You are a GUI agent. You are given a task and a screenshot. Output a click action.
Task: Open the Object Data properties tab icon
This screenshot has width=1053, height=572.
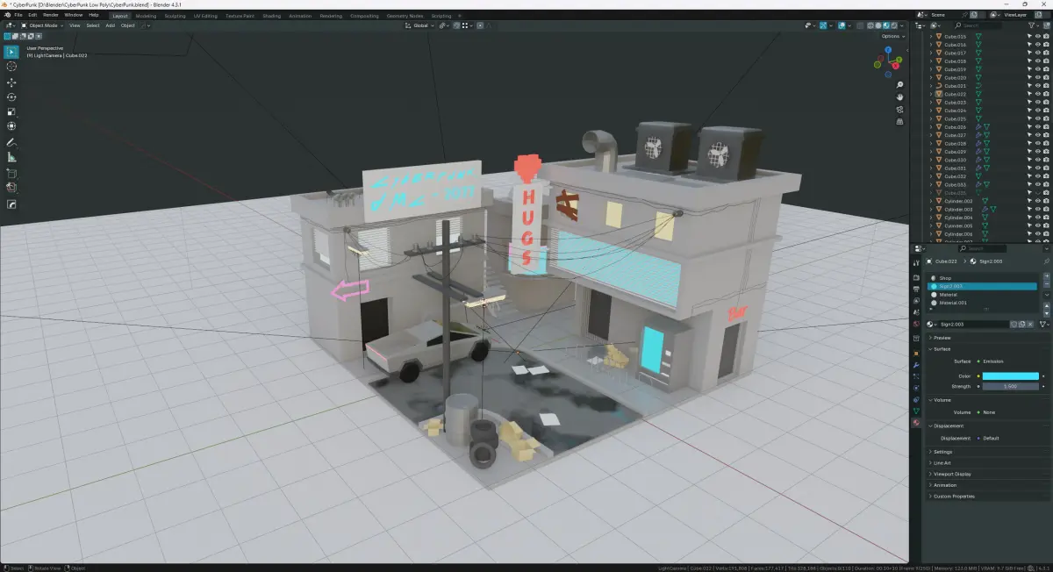coord(916,411)
